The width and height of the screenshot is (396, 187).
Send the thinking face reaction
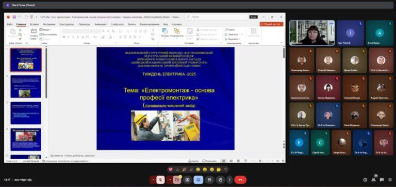(x=219, y=170)
